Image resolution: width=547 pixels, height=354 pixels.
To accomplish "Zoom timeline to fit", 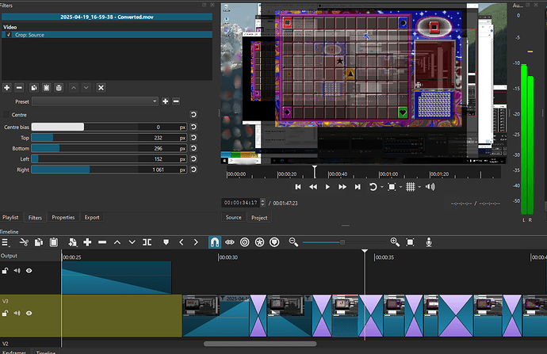I will (411, 242).
